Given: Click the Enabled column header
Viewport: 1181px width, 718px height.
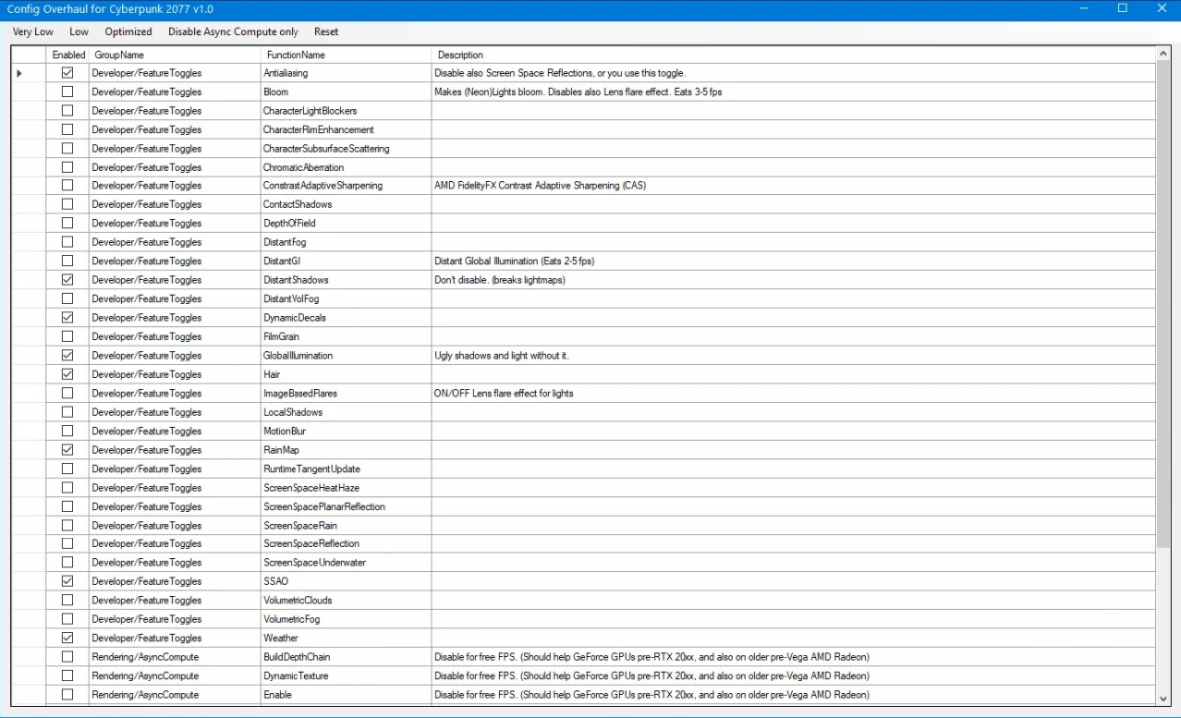Looking at the screenshot, I should tap(67, 54).
